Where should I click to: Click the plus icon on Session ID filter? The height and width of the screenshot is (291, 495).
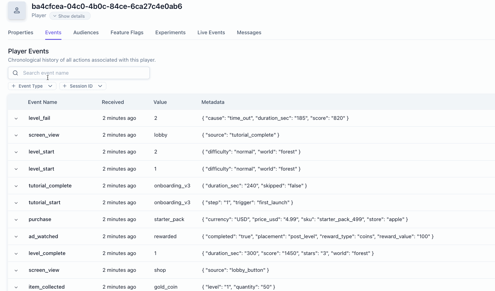click(x=65, y=86)
